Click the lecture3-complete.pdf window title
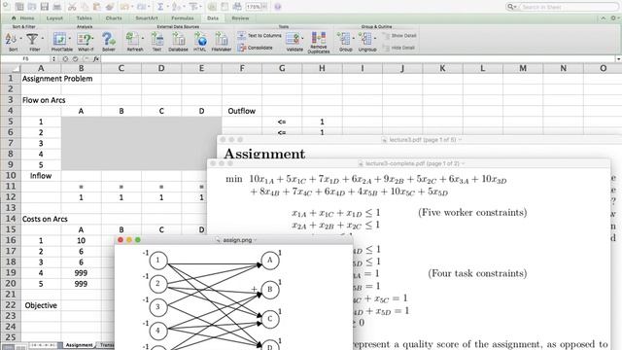622x350 pixels. click(x=411, y=163)
